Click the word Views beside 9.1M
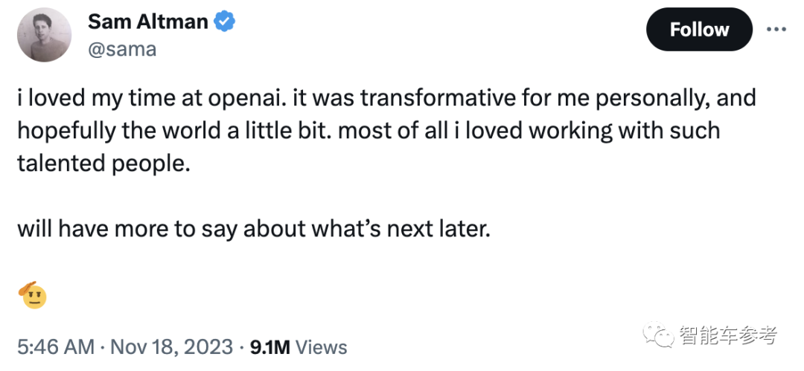This screenshot has height=371, width=804. (x=322, y=346)
